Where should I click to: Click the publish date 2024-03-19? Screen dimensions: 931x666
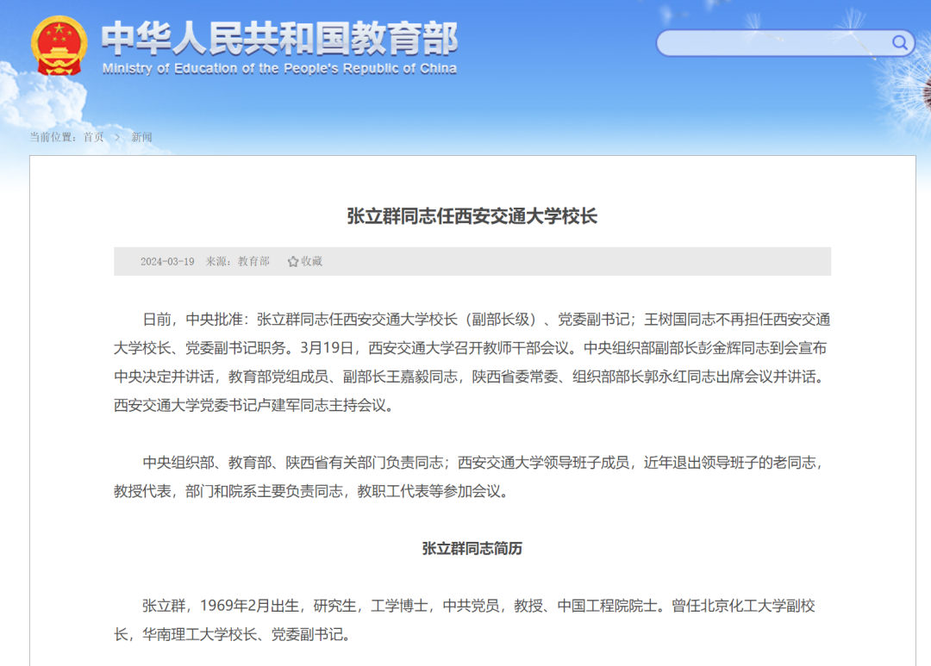pyautogui.click(x=167, y=261)
